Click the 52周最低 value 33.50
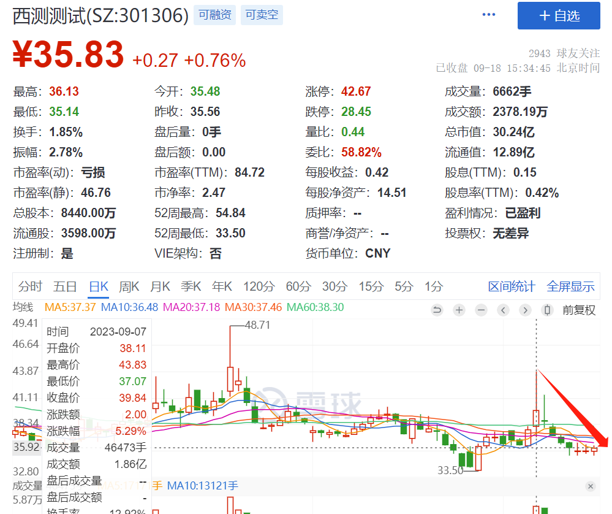612x514 pixels. point(231,233)
